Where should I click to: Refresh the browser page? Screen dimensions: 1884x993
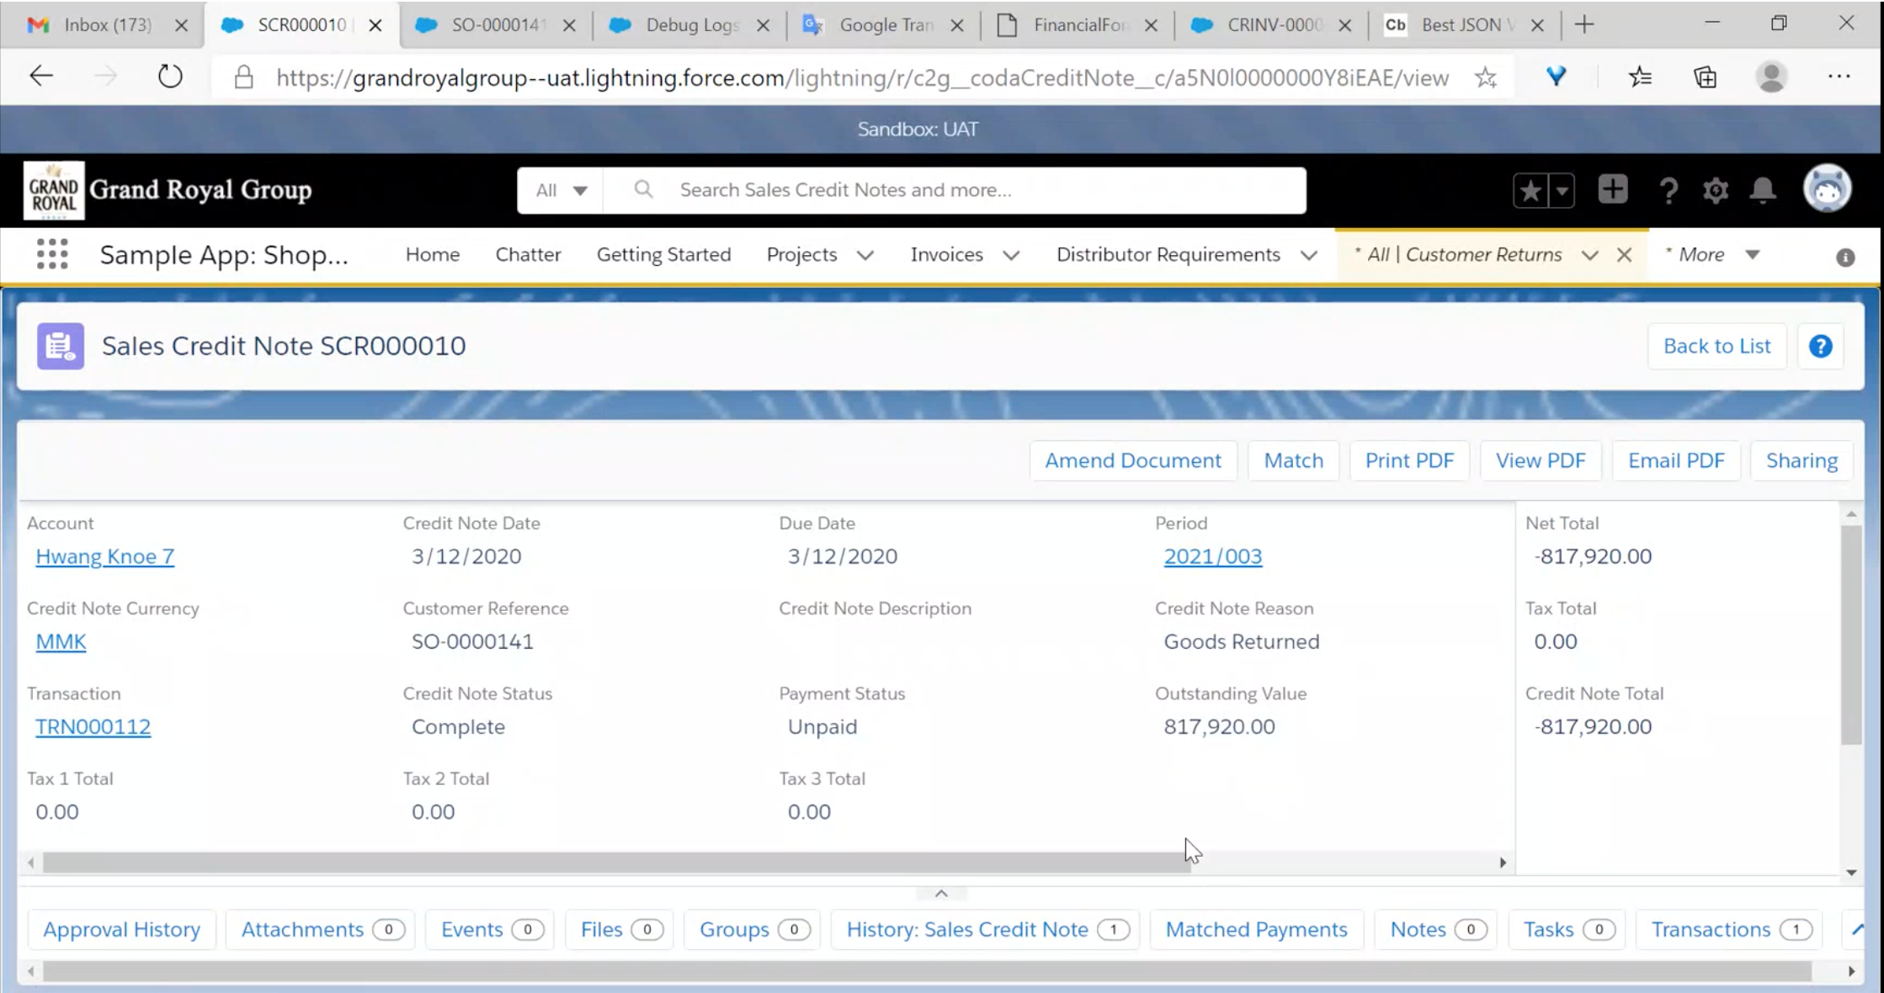point(170,77)
